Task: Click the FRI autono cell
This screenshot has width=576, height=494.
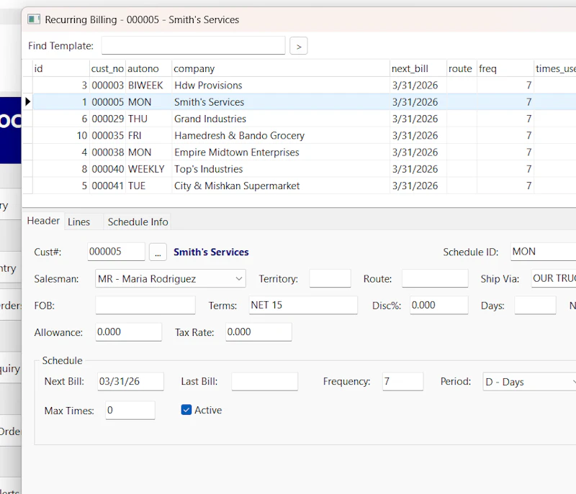Action: 148,136
